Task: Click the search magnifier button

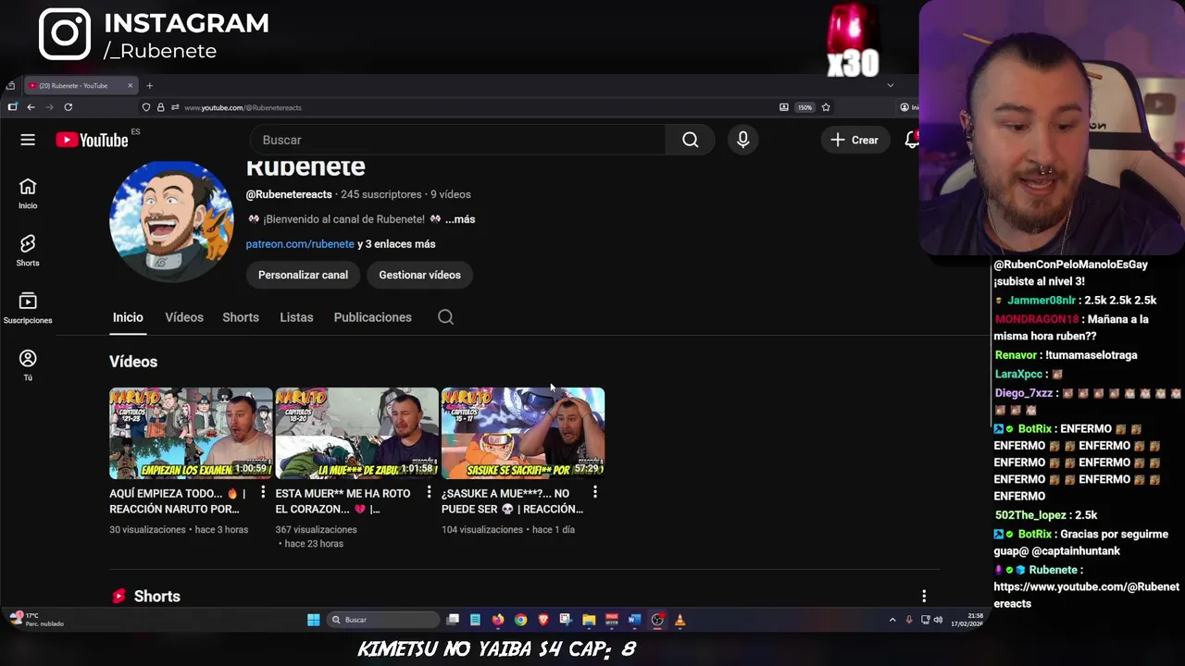Action: point(691,140)
